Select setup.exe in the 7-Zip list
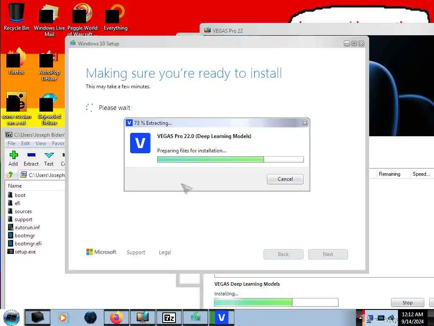Image resolution: width=434 pixels, height=326 pixels. 22,251
